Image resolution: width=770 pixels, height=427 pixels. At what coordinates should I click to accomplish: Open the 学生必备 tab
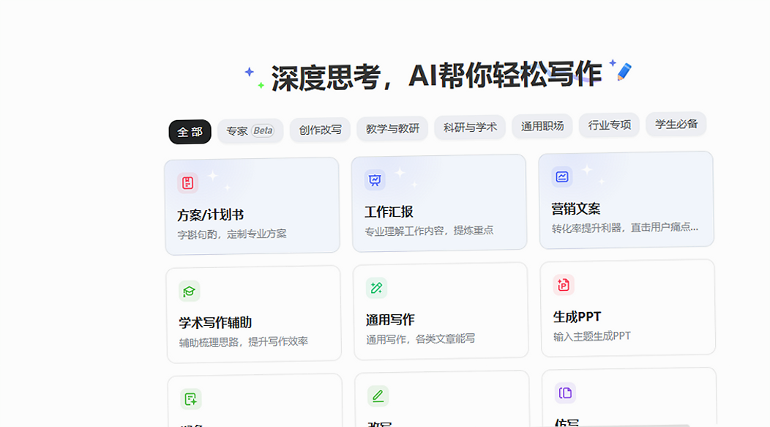pos(676,124)
